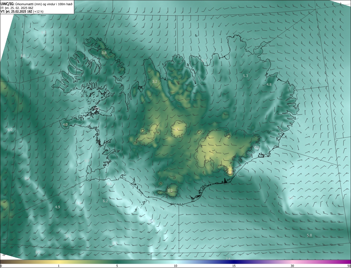Click the 10.6 value label on the map

point(151,221)
